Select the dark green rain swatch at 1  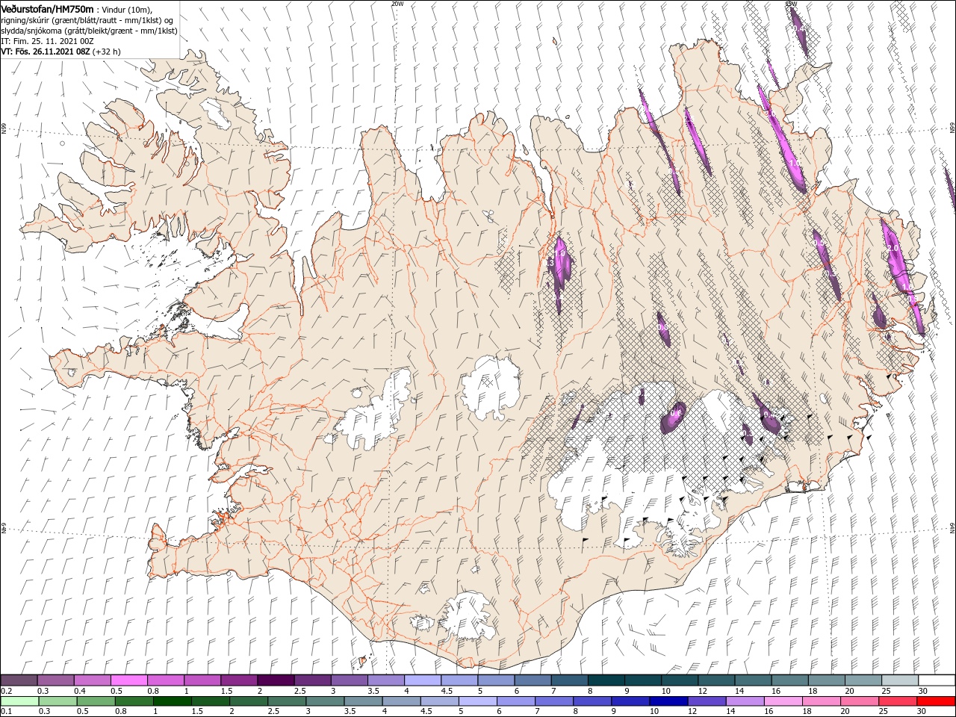pos(172,701)
